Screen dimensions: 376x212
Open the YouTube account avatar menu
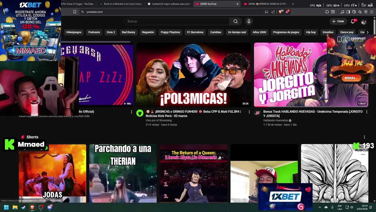364,22
